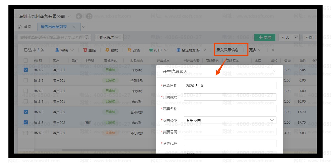Click the 退货 return cart icon
Image resolution: width=331 pixels, height=163 pixels.
pos(129,50)
